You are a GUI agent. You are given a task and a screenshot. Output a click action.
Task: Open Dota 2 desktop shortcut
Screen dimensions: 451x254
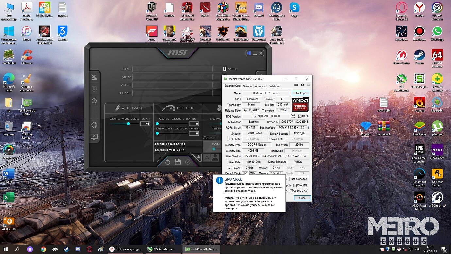(205, 9)
